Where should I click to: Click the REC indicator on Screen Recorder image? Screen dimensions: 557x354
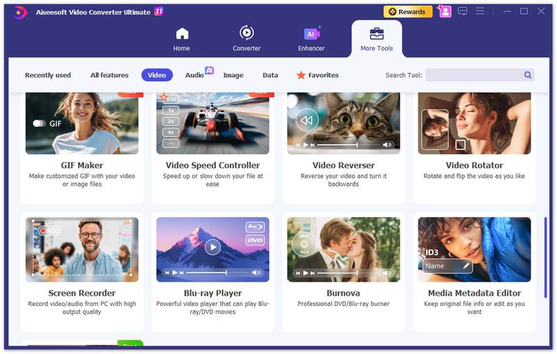(x=49, y=231)
